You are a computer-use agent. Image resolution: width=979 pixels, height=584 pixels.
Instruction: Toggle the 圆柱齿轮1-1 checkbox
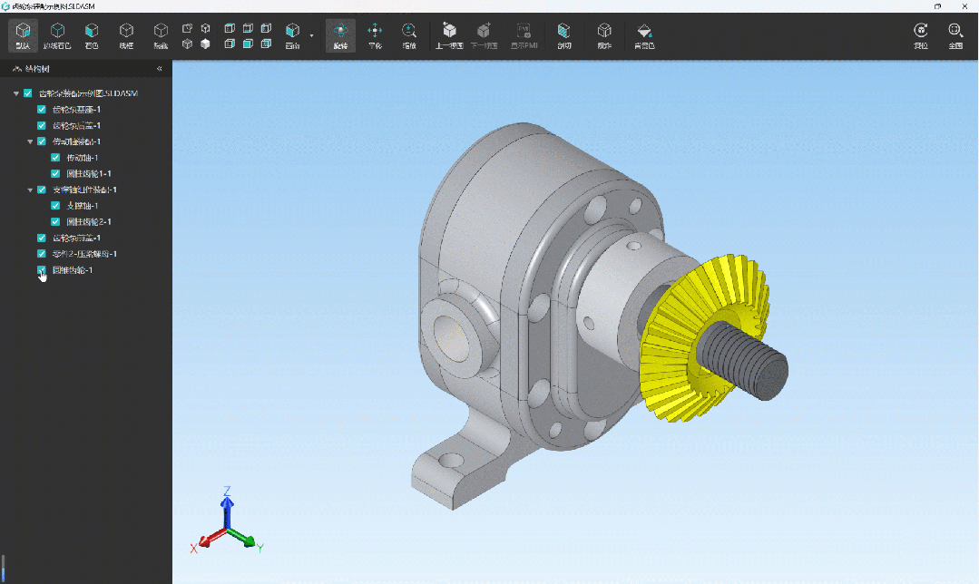56,173
